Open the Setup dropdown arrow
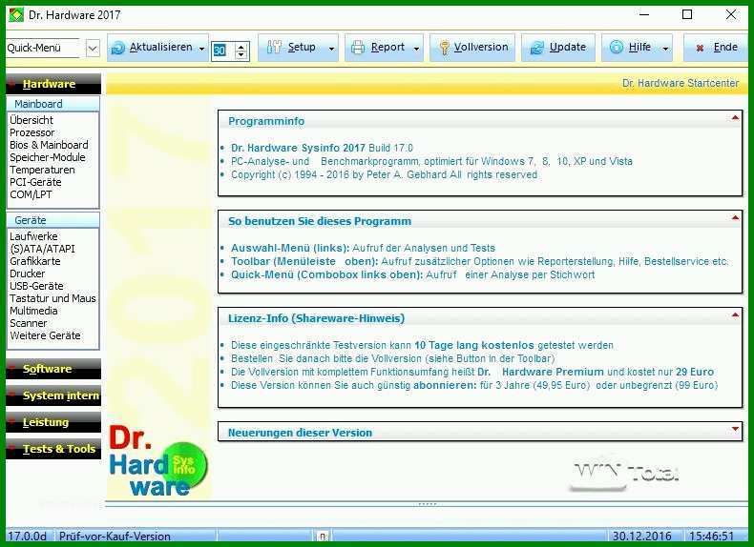The image size is (754, 547). pyautogui.click(x=331, y=49)
